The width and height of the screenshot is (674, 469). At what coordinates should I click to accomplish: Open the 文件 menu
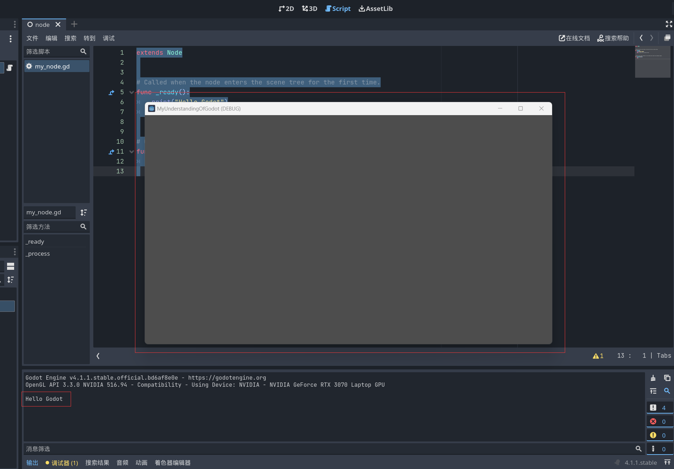[x=32, y=38]
